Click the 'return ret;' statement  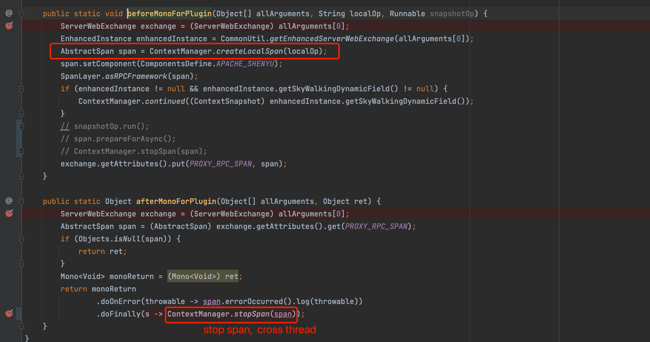pos(102,251)
